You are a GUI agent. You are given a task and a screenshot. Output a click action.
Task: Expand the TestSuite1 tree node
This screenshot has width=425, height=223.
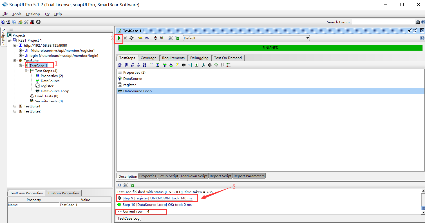point(15,106)
